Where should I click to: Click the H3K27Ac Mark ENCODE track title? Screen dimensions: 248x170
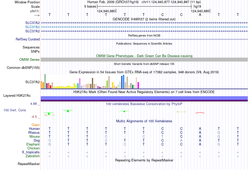tap(144, 92)
